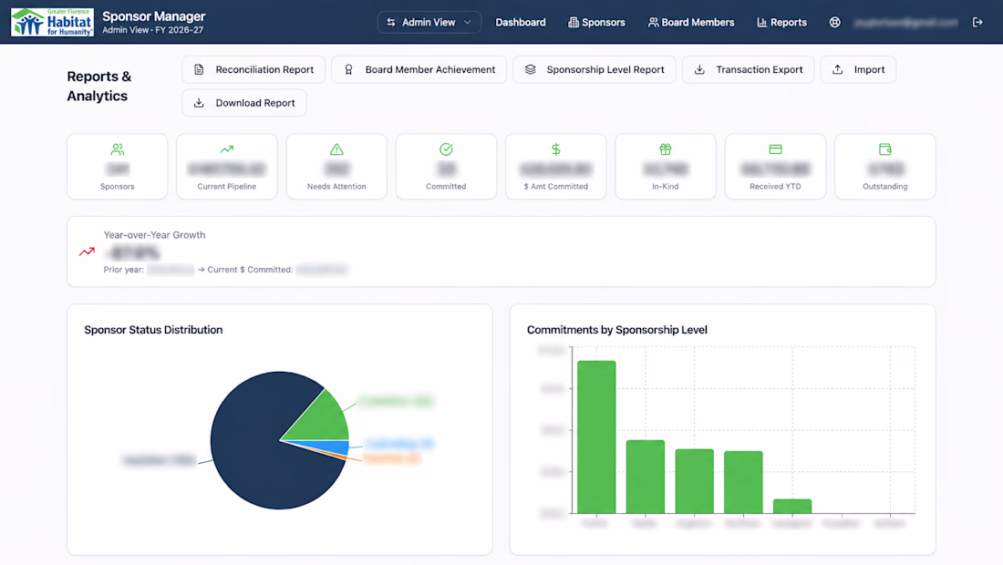The image size is (1003, 565).
Task: Open the Admin View dropdown
Action: click(x=429, y=23)
